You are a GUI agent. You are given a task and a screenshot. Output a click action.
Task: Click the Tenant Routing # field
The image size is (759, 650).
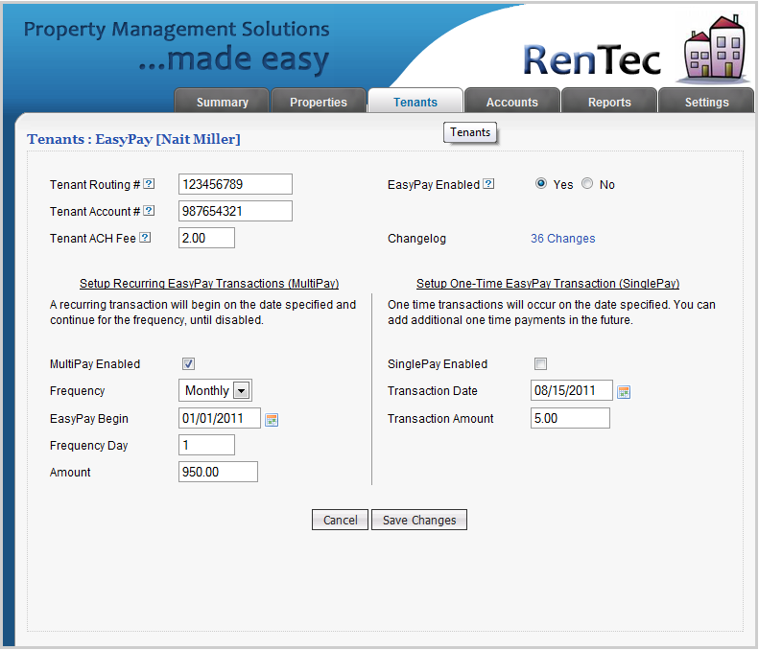pyautogui.click(x=235, y=184)
